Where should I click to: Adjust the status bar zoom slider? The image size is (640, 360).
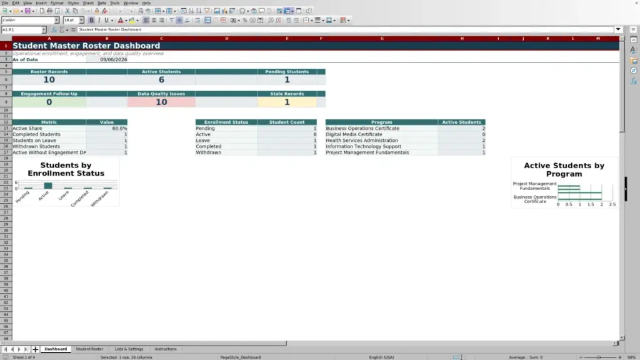(x=599, y=357)
